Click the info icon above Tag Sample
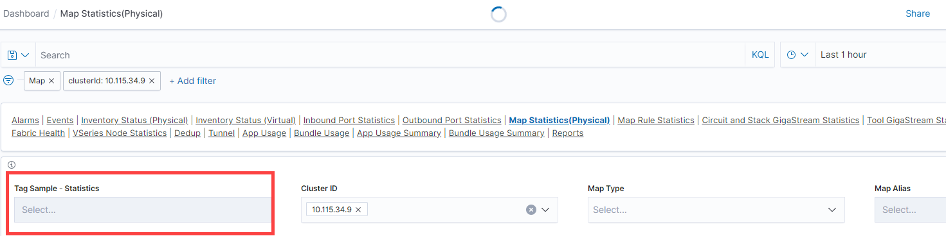The width and height of the screenshot is (946, 236). pos(11,165)
